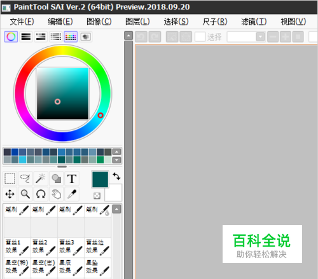The height and width of the screenshot is (279, 318).
Task: Open the 尺子(R) menu
Action: (215, 22)
